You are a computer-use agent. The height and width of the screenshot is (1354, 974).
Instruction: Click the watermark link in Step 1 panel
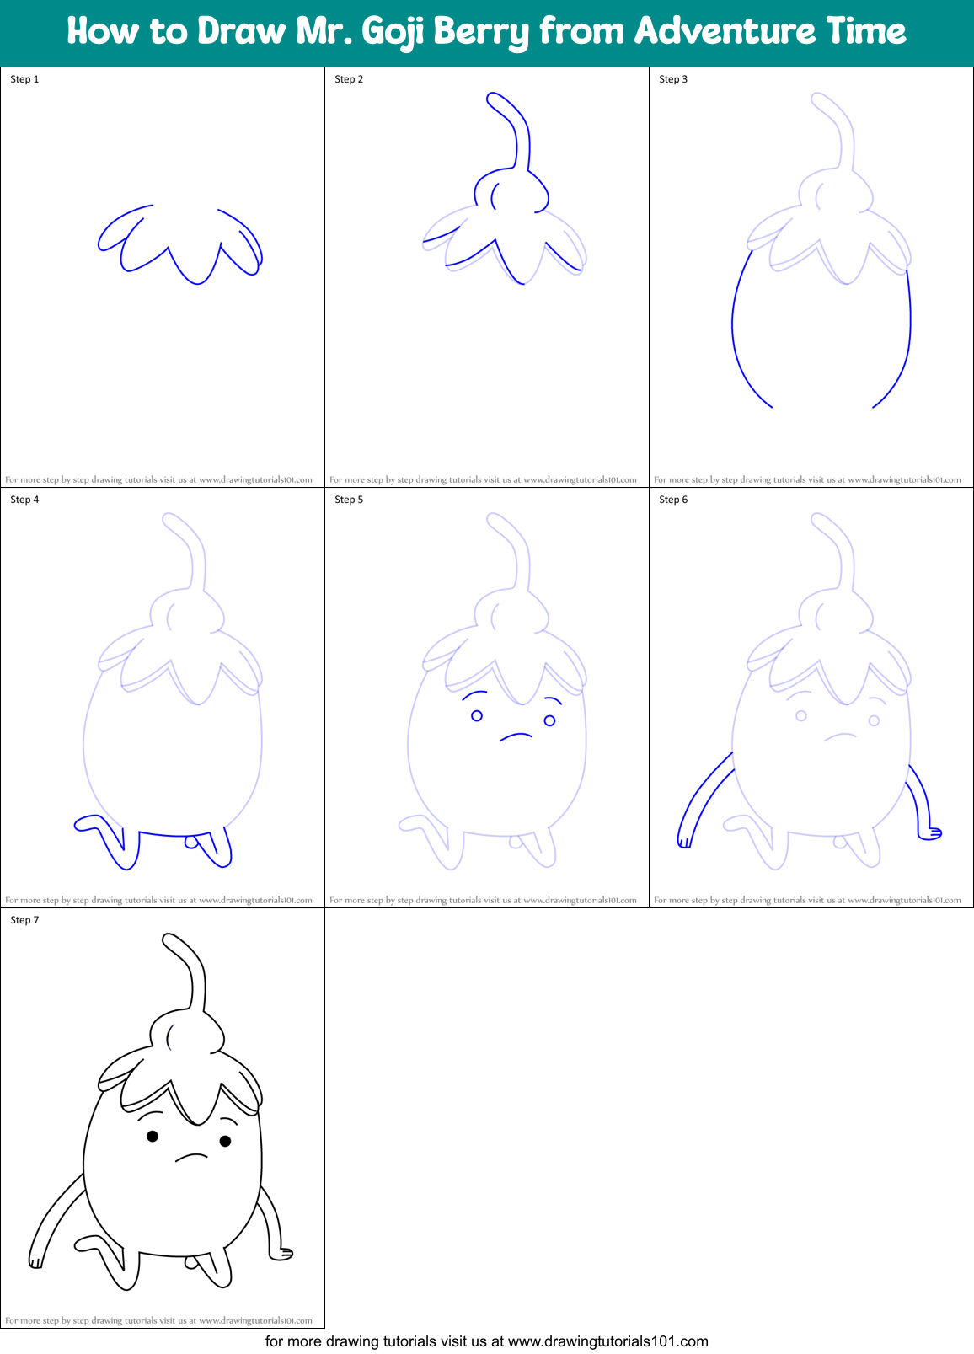click(x=158, y=479)
